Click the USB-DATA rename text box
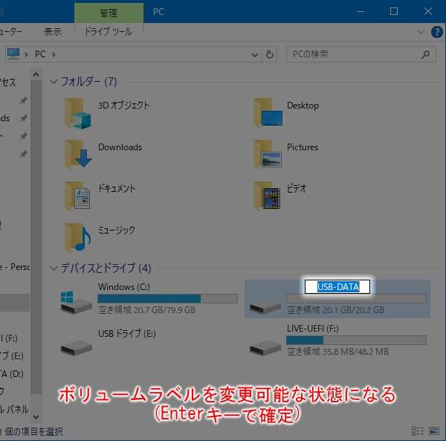 click(x=337, y=286)
